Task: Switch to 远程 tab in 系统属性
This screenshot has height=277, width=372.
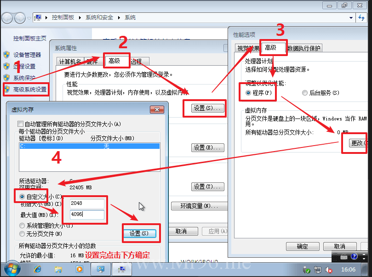Action: [139, 62]
